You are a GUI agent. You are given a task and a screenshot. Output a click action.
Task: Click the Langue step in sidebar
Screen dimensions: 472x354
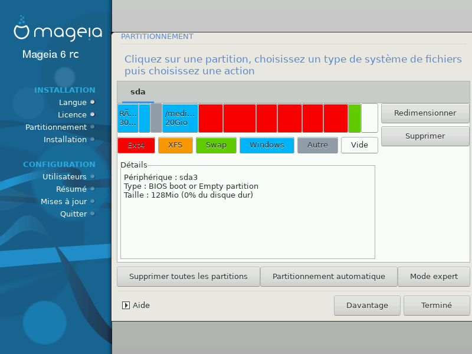point(73,102)
